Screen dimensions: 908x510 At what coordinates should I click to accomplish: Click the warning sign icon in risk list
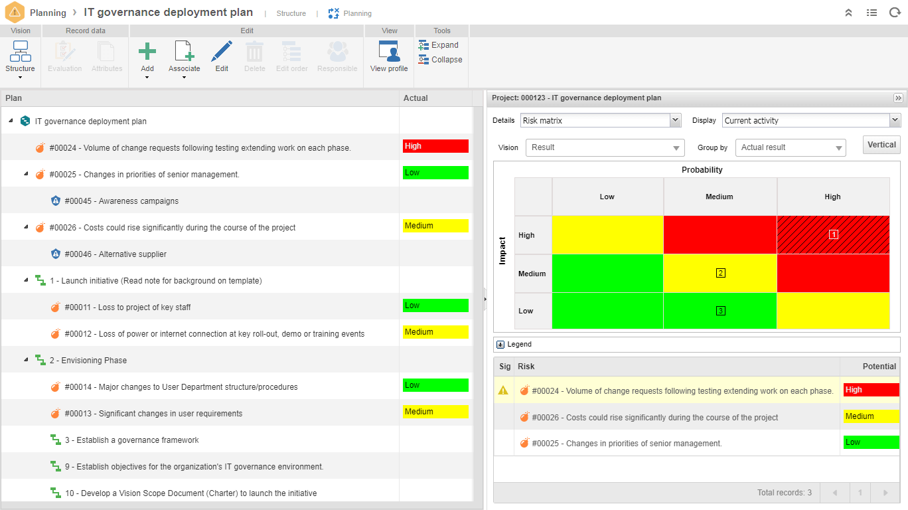pyautogui.click(x=503, y=390)
